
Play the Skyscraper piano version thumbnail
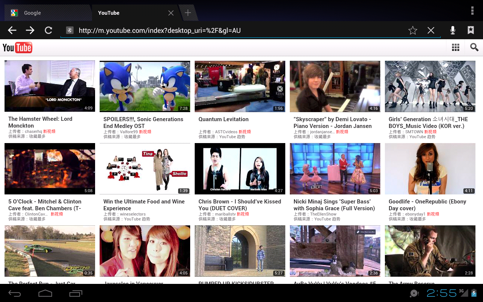[x=335, y=86]
